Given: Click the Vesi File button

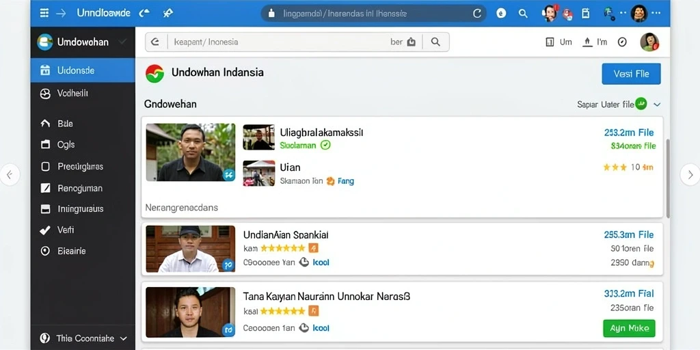Looking at the screenshot, I should tap(631, 74).
